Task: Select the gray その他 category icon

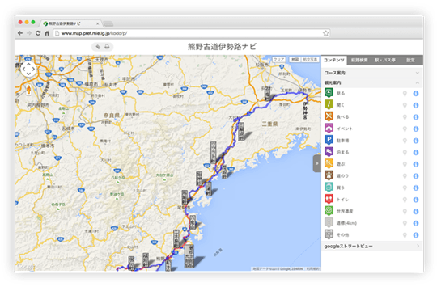Action: tap(329, 234)
